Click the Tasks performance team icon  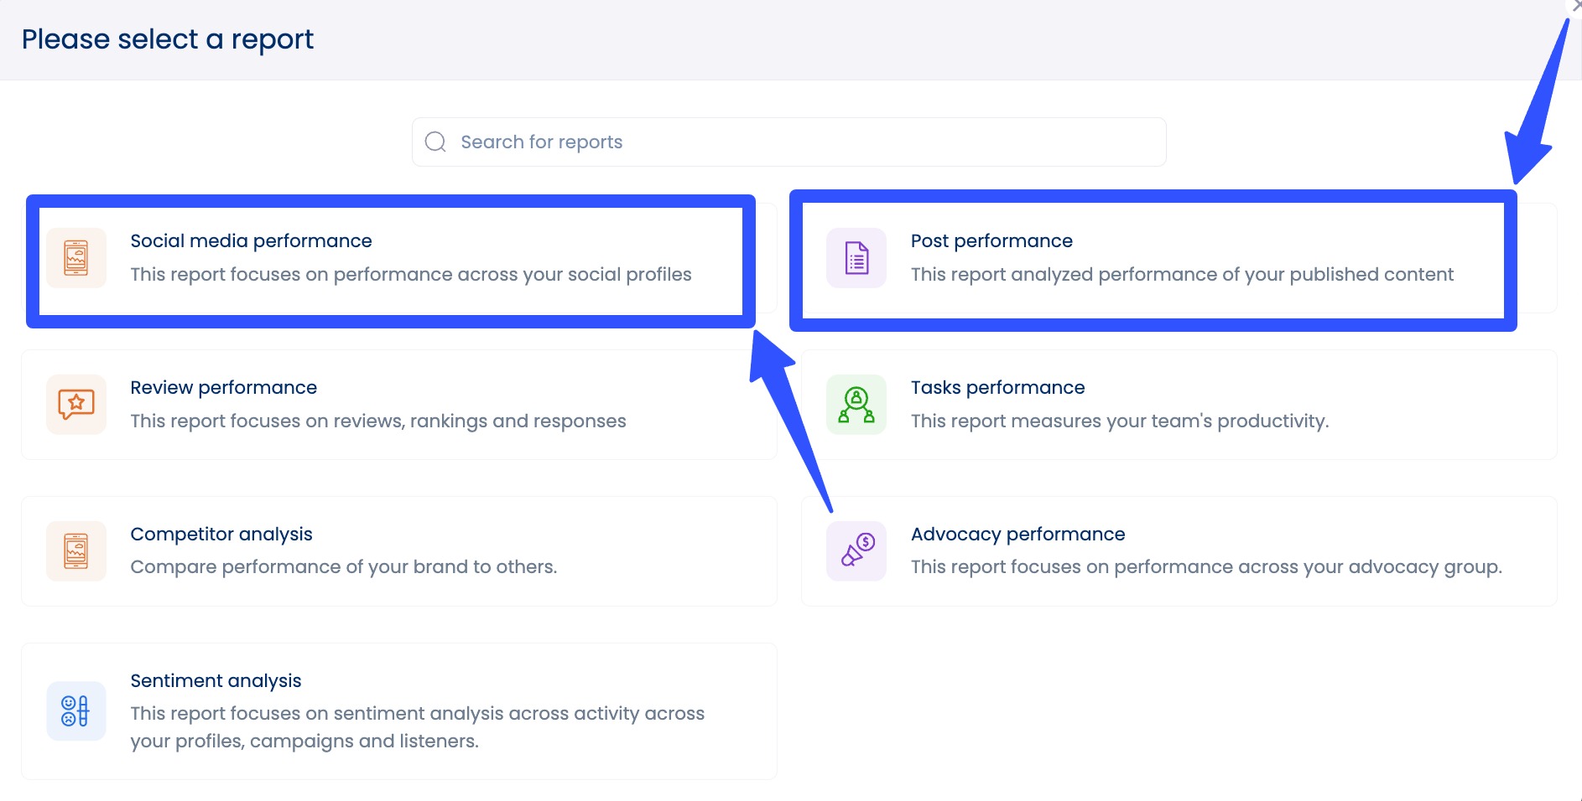856,405
